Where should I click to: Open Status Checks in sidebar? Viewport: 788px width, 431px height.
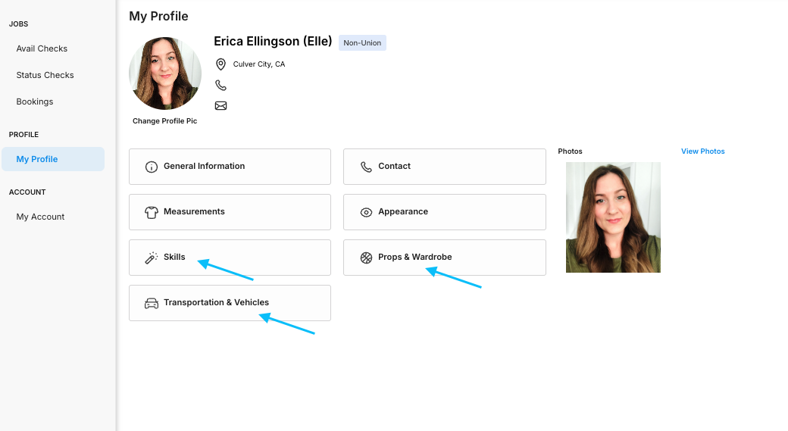click(45, 75)
